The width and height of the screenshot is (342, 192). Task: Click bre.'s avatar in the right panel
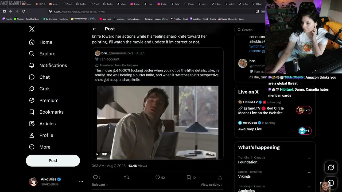point(243,63)
